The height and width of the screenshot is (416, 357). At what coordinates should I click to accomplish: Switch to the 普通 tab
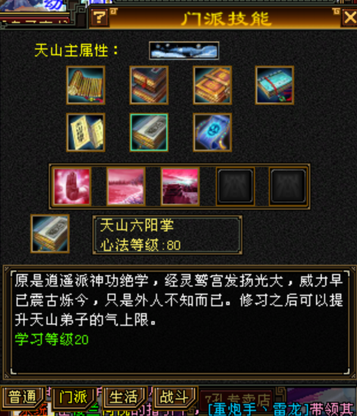[23, 397]
